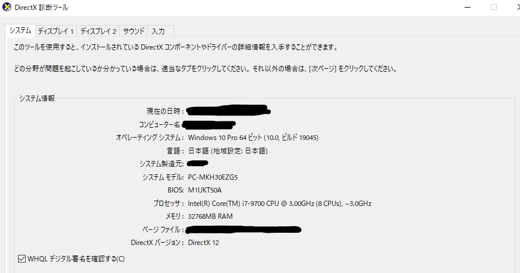Click the システム情報 group label

(37, 99)
